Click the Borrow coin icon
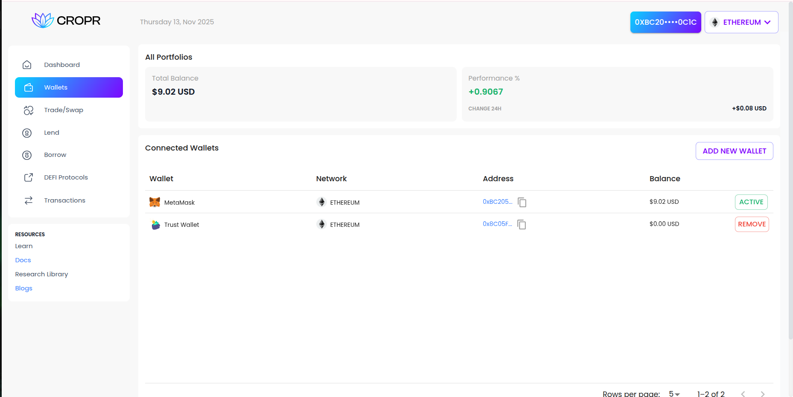Screen dimensions: 793x397 [27, 155]
